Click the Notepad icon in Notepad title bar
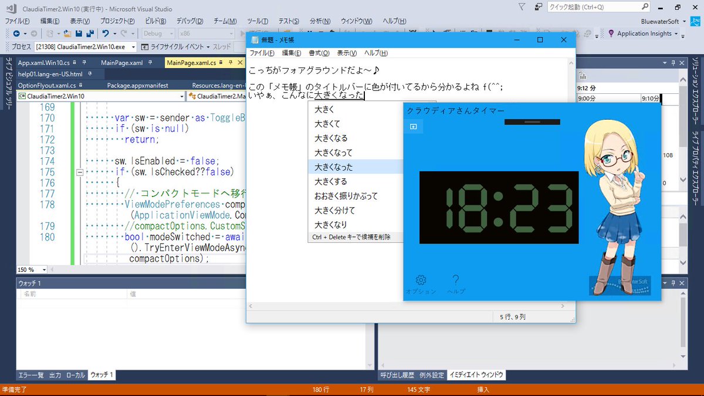The height and width of the screenshot is (396, 704). 255,40
